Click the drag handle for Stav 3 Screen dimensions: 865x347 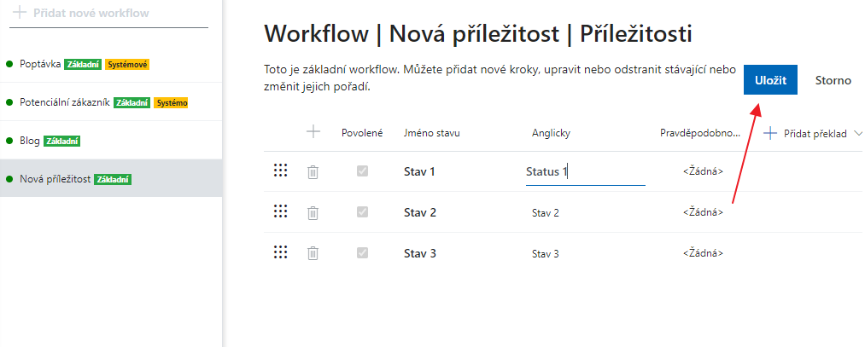tap(281, 252)
